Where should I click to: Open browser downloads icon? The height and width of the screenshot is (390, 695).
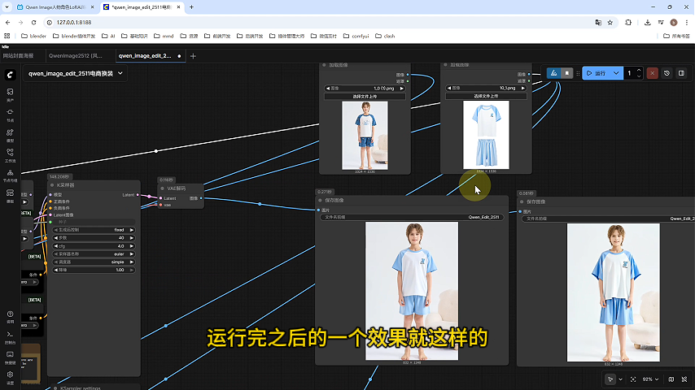[647, 22]
